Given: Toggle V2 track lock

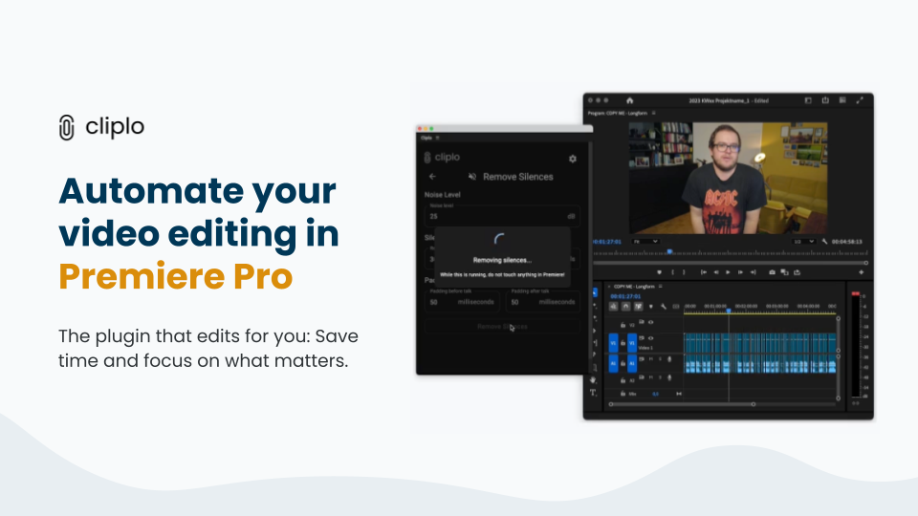Looking at the screenshot, I should click(623, 325).
